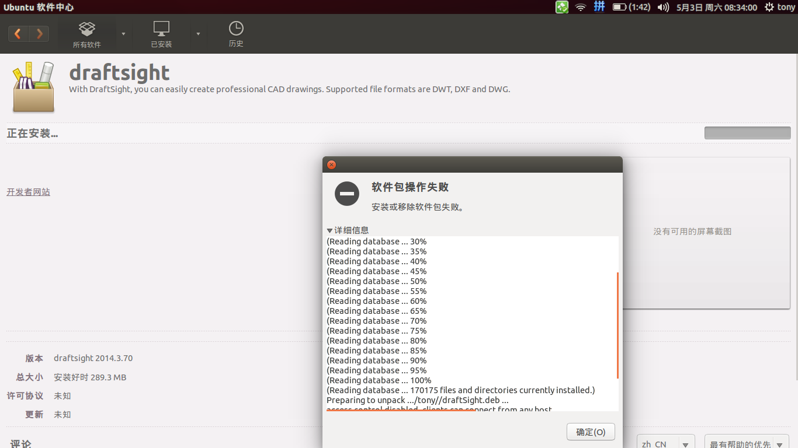
Task: Select line '(Reading database ... 100%'
Action: pyautogui.click(x=379, y=380)
